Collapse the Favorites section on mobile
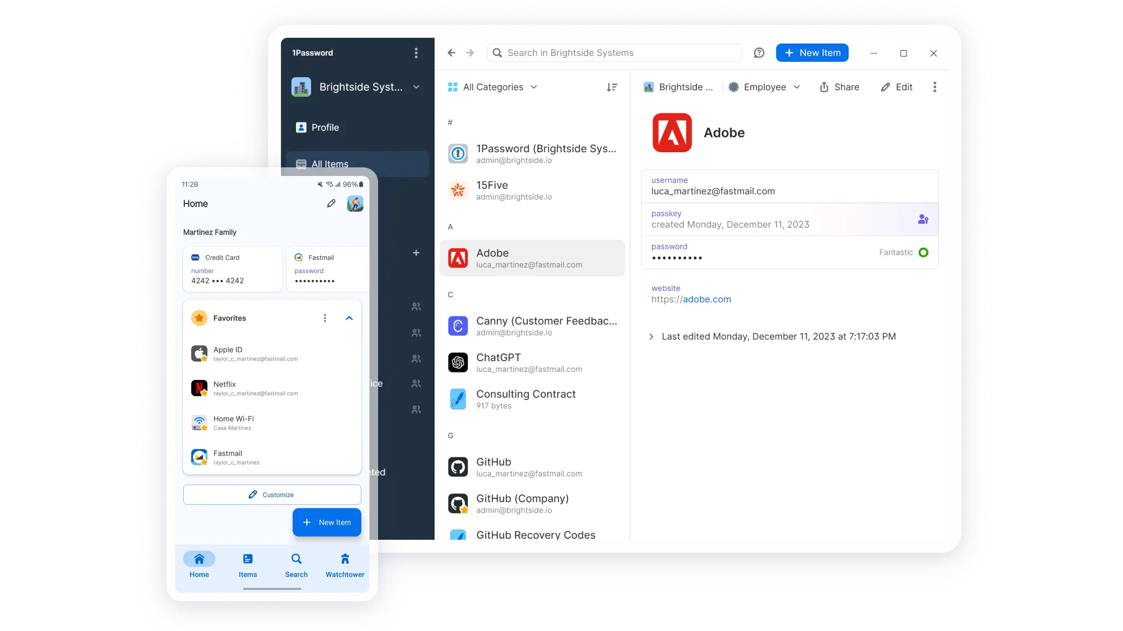1123x631 pixels. (x=348, y=317)
